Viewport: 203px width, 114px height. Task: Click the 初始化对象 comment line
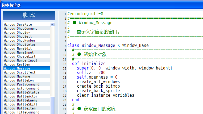tap(89, 54)
